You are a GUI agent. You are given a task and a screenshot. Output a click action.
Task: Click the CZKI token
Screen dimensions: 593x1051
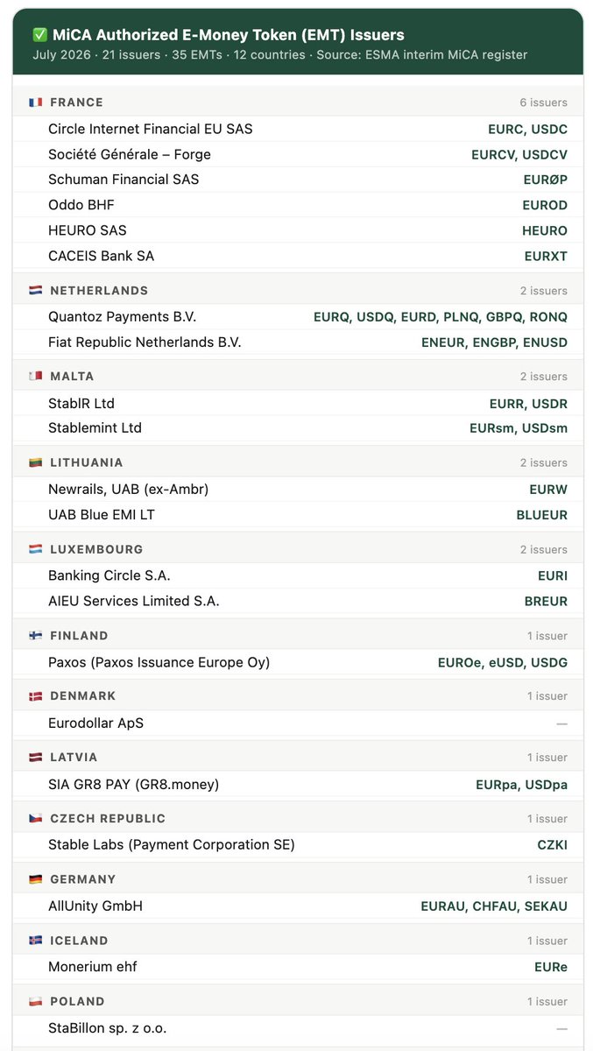pos(553,845)
